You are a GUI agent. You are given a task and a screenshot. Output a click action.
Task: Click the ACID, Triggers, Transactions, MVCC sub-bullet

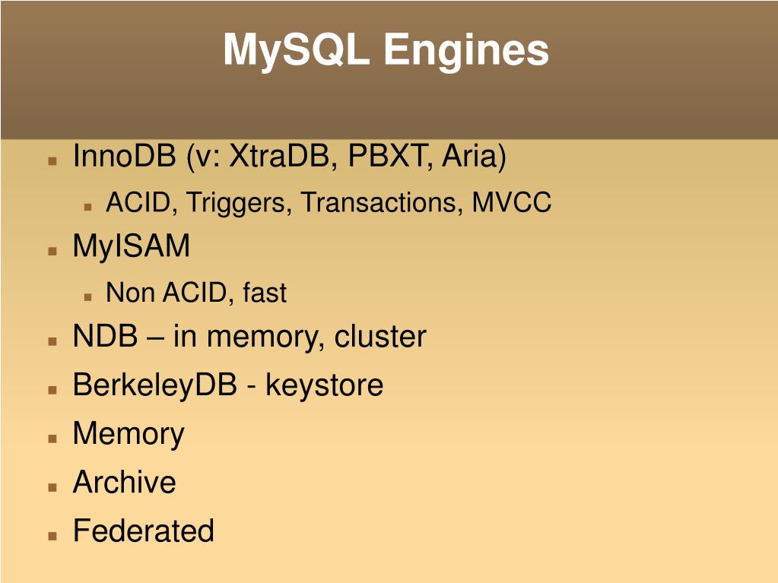pyautogui.click(x=329, y=202)
